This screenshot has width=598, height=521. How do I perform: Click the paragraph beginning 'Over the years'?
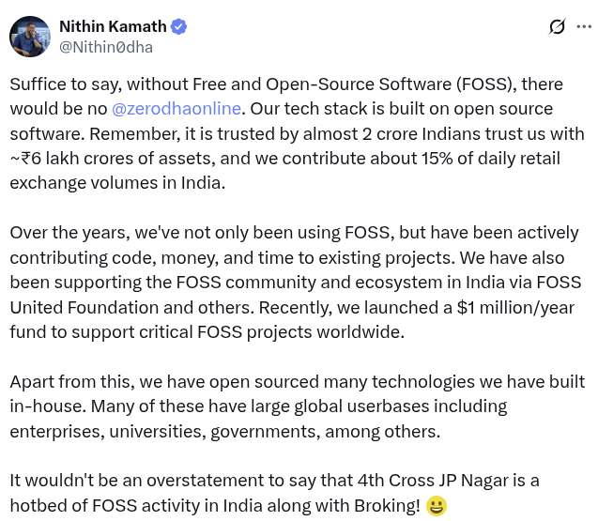(x=296, y=283)
